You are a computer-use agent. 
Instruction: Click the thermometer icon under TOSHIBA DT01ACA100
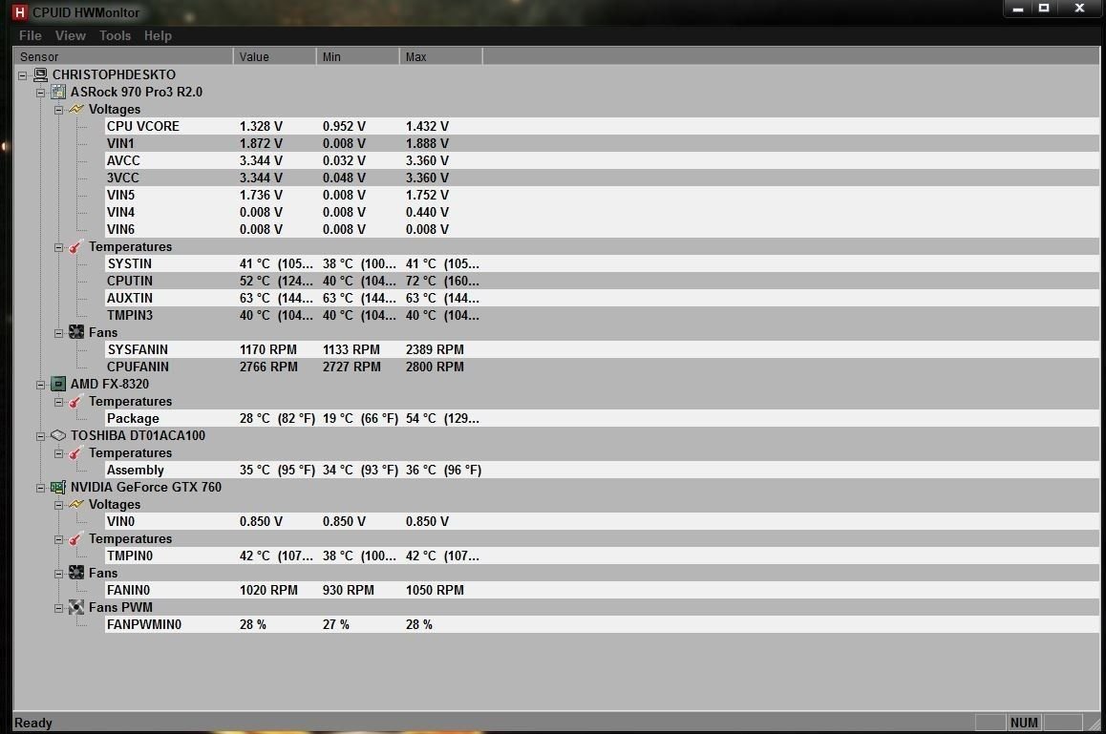click(75, 452)
